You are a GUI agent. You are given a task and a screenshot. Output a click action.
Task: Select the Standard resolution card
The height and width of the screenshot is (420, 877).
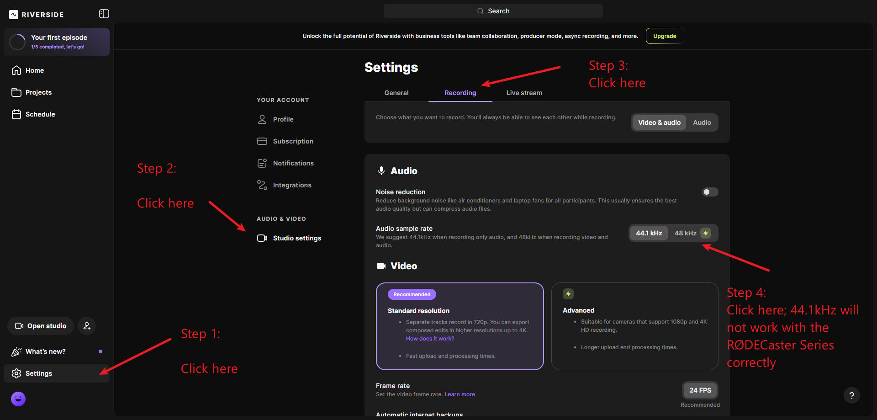coord(460,326)
